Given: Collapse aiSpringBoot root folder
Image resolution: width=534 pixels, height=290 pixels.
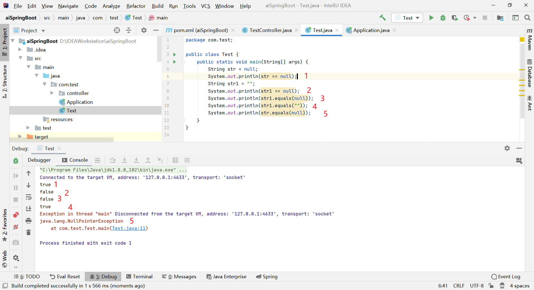Looking at the screenshot, I should tap(13, 41).
